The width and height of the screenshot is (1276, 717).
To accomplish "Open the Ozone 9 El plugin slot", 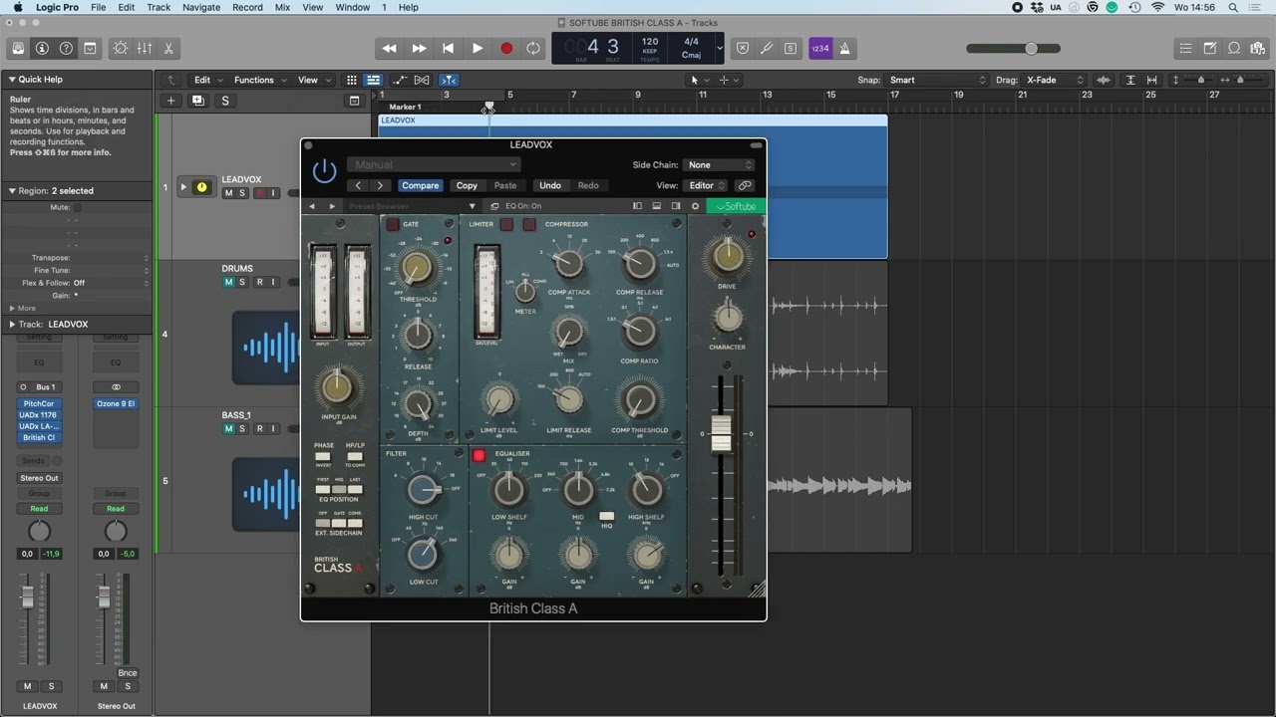I will pyautogui.click(x=116, y=403).
